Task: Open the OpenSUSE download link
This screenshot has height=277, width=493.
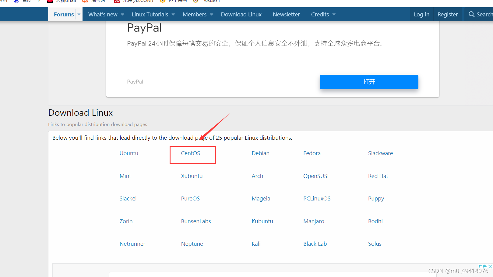Action: pos(317,176)
